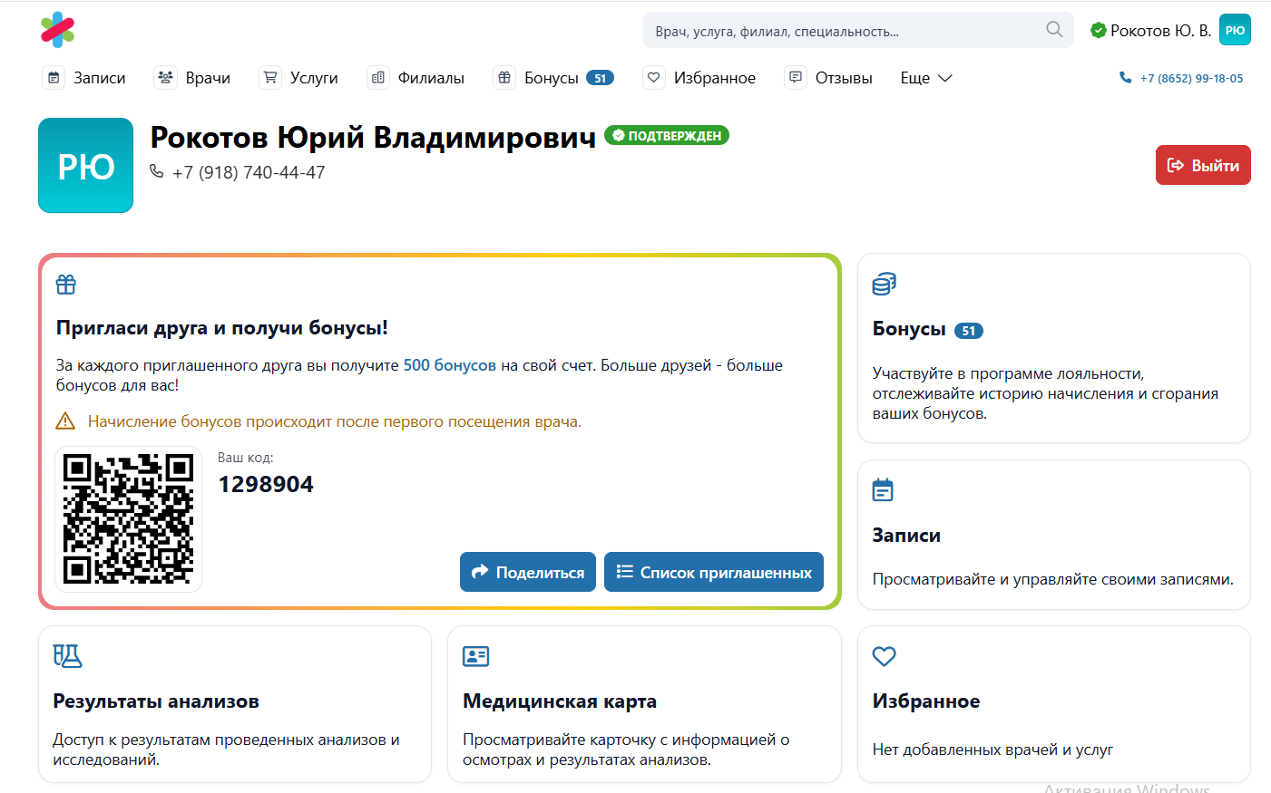Screen dimensions: 1271x793
Task: Focus the doctor and service search field
Action: point(844,31)
